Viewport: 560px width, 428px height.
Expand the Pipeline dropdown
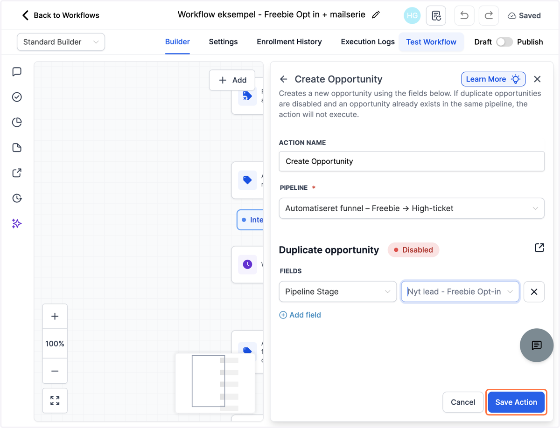pos(412,208)
